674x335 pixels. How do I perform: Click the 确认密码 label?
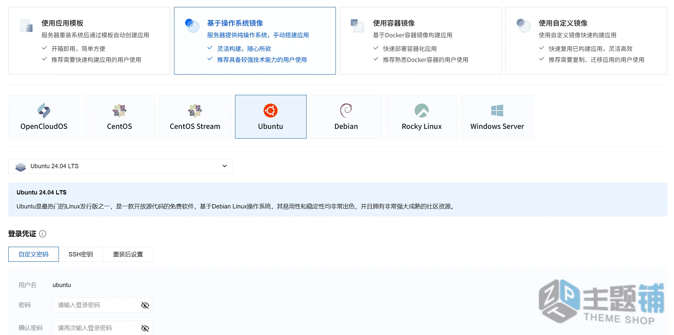[x=30, y=328]
